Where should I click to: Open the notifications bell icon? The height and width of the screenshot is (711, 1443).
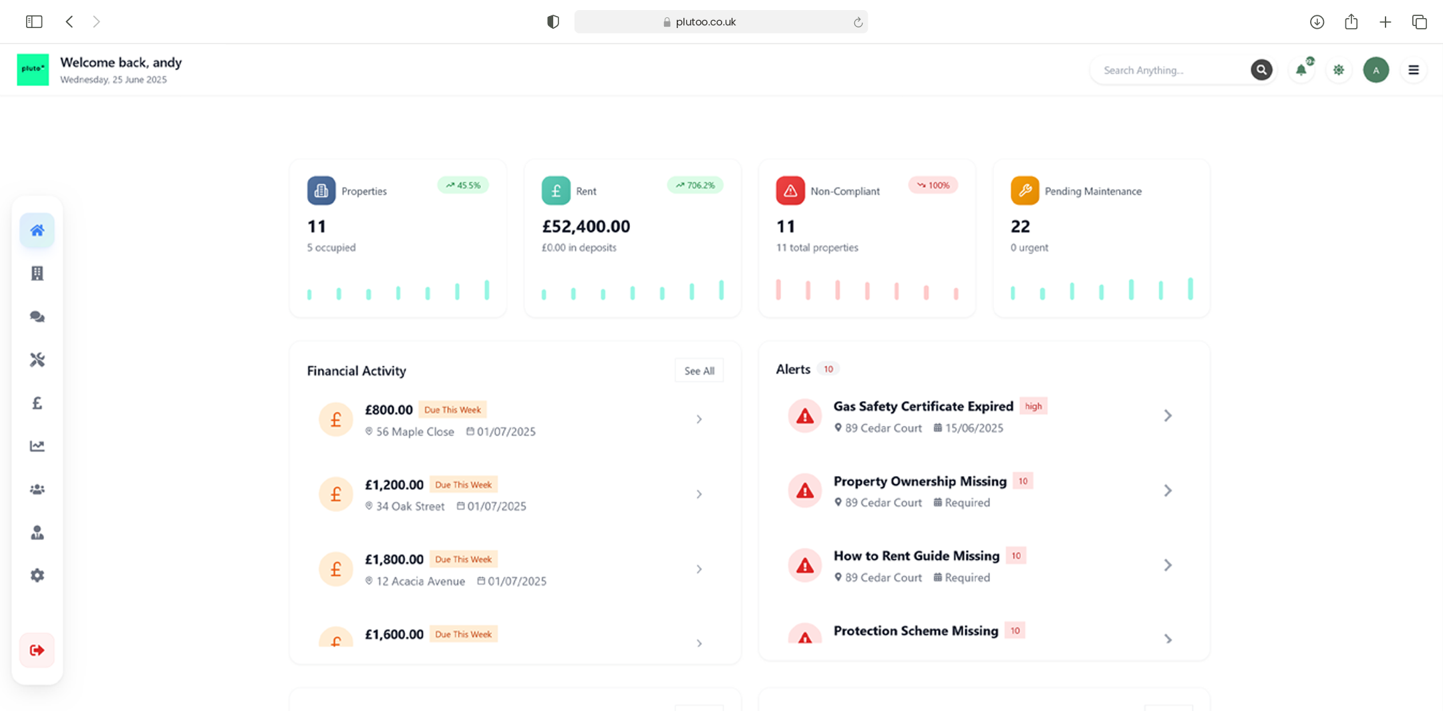(x=1301, y=70)
